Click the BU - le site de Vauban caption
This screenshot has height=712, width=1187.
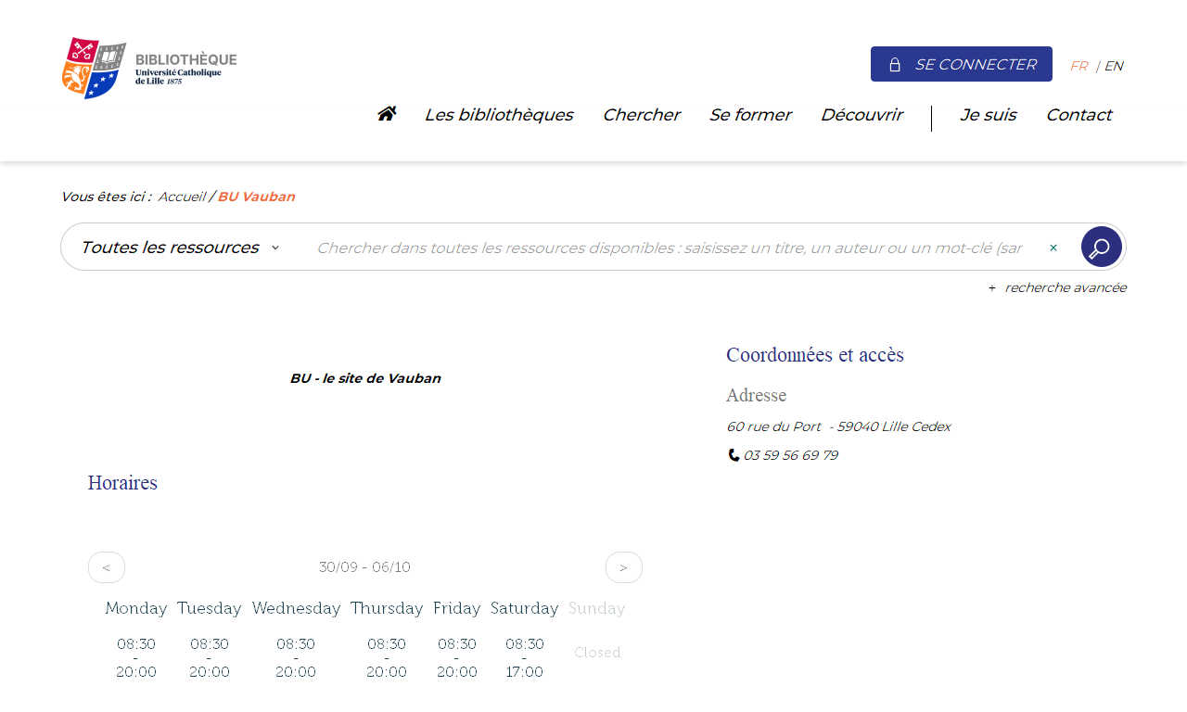[x=365, y=378]
